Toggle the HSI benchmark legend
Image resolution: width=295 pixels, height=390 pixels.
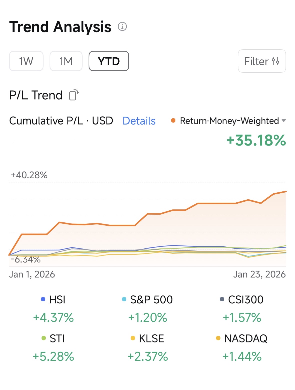click(53, 300)
